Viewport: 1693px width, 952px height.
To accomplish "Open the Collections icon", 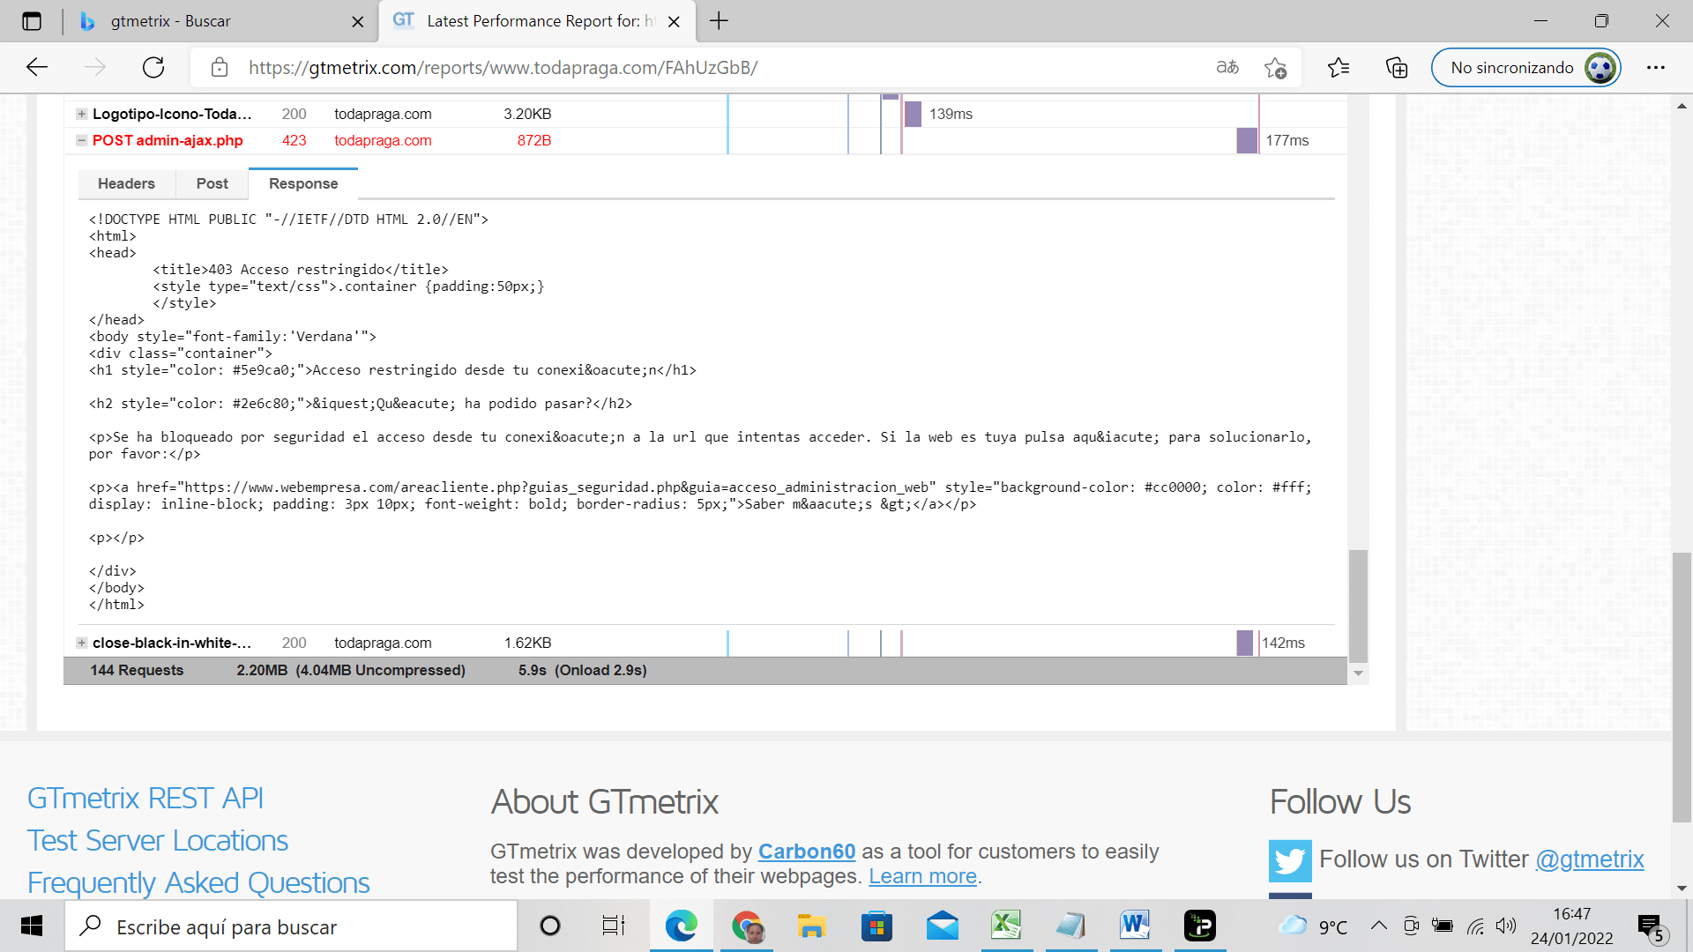I will 1397,67.
